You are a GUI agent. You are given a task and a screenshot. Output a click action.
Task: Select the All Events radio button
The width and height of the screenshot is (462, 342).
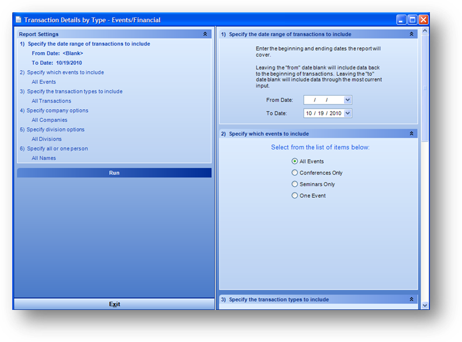pos(295,161)
